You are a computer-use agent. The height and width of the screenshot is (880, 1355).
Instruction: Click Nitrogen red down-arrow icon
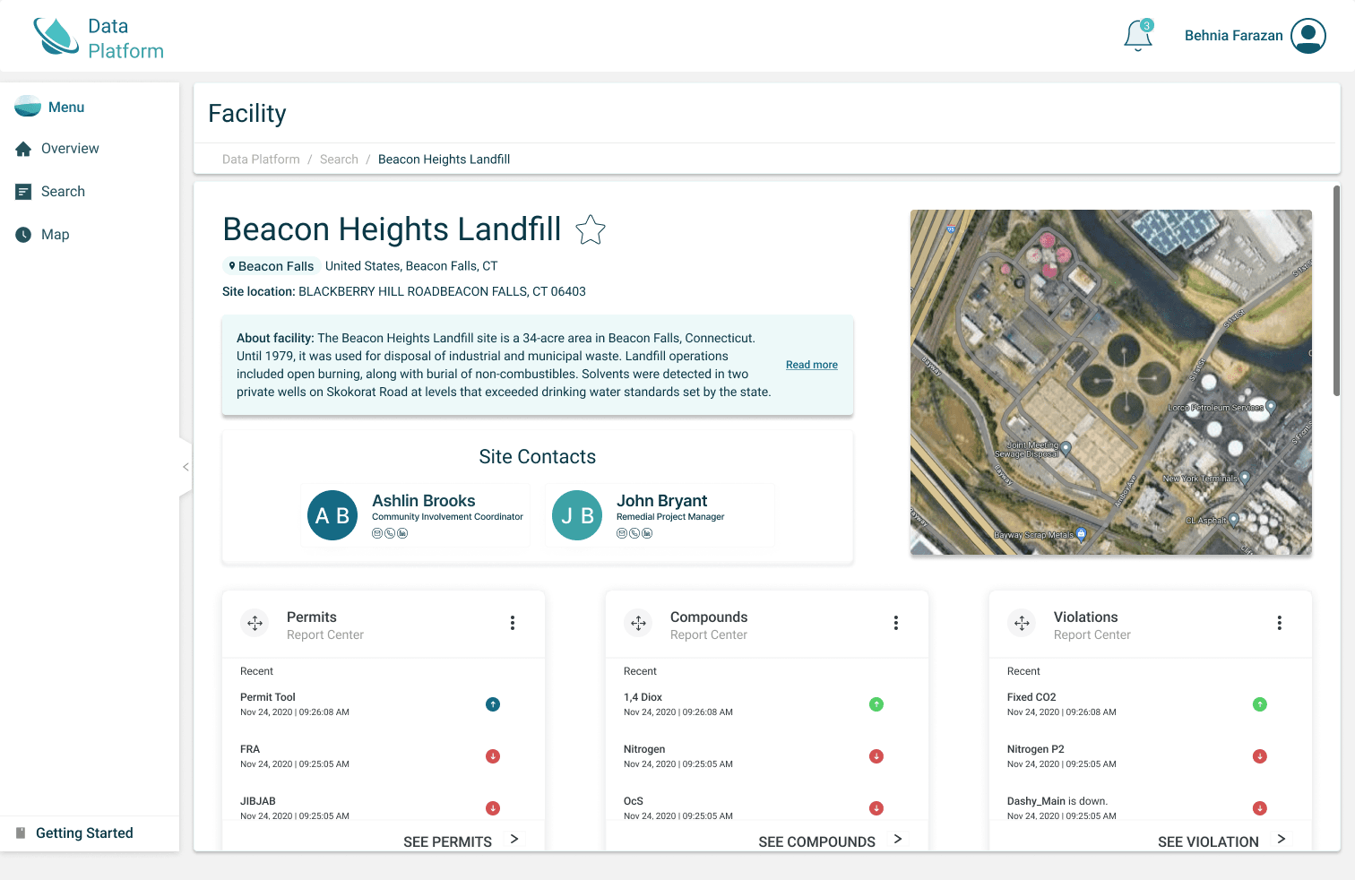(x=876, y=756)
